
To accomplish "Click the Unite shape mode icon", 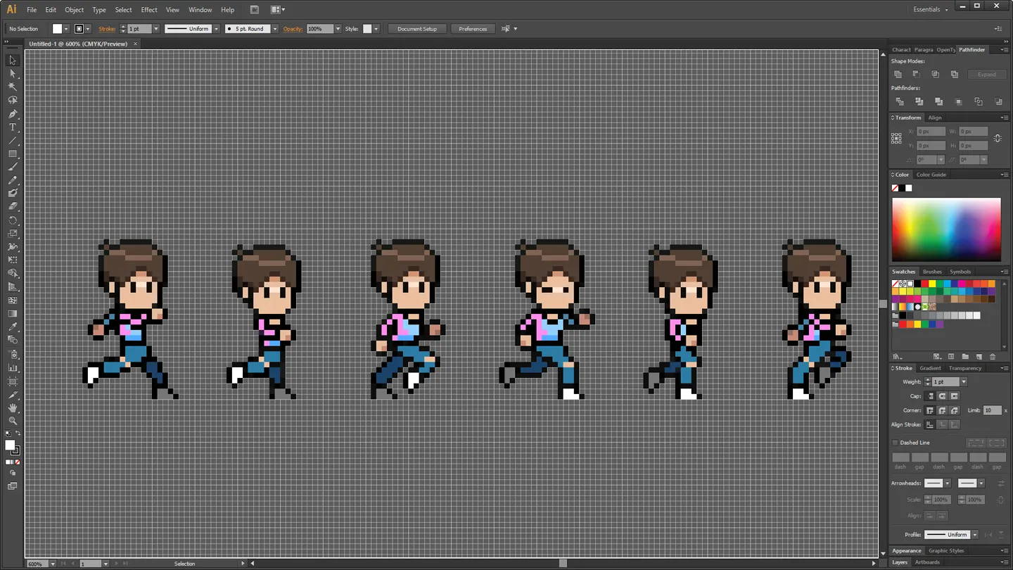I will pos(898,75).
